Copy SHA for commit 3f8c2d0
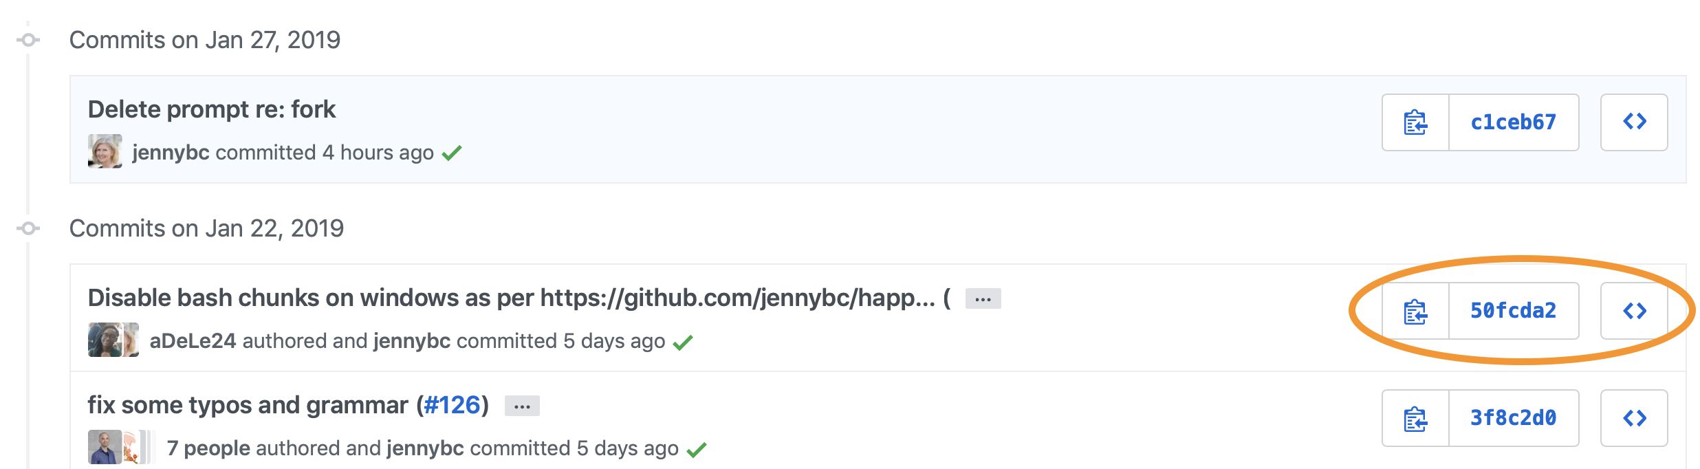The width and height of the screenshot is (1700, 469). click(x=1415, y=418)
